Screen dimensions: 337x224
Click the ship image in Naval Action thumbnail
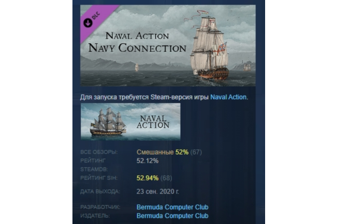[108, 122]
